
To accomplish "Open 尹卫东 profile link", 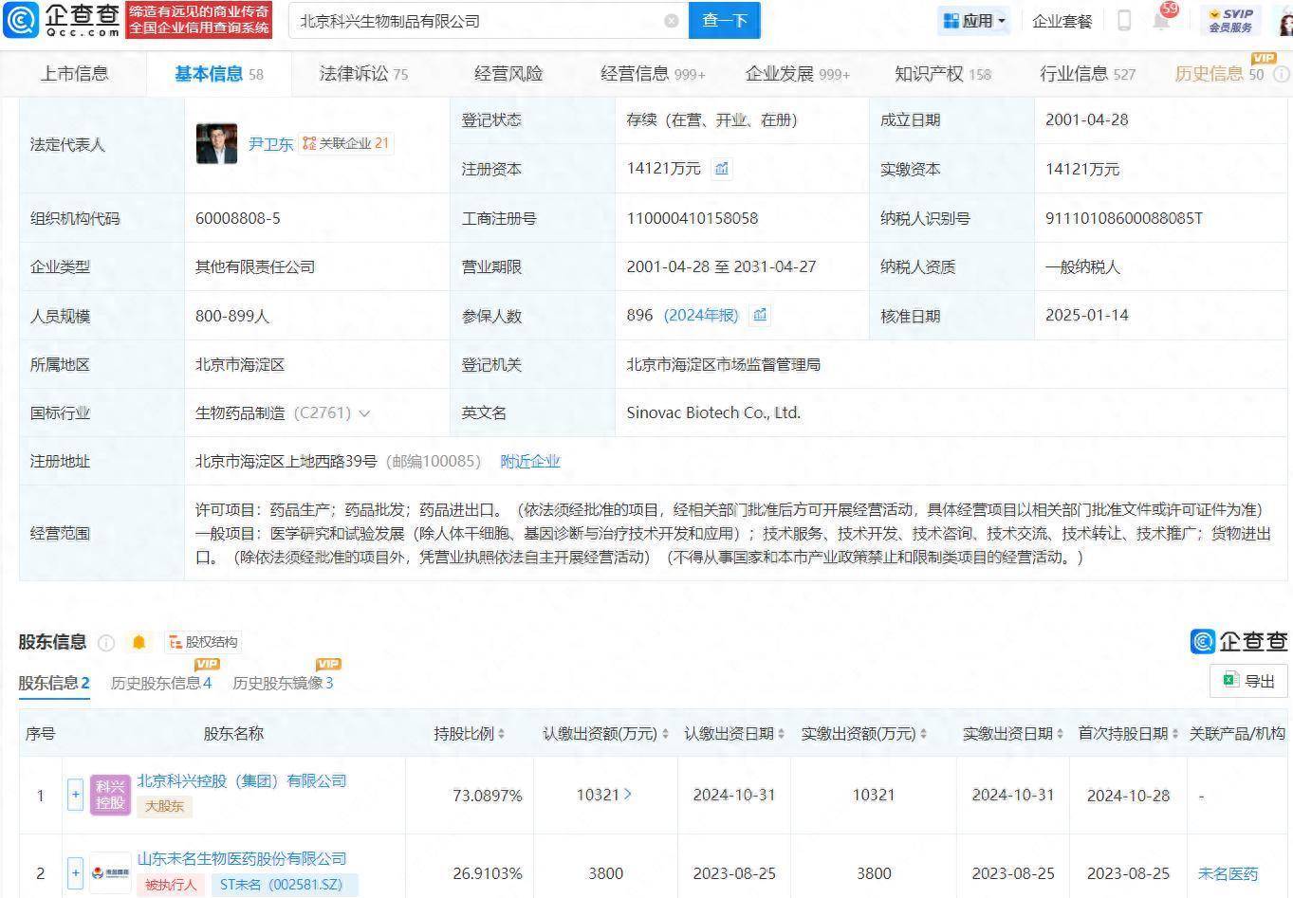I will (270, 144).
